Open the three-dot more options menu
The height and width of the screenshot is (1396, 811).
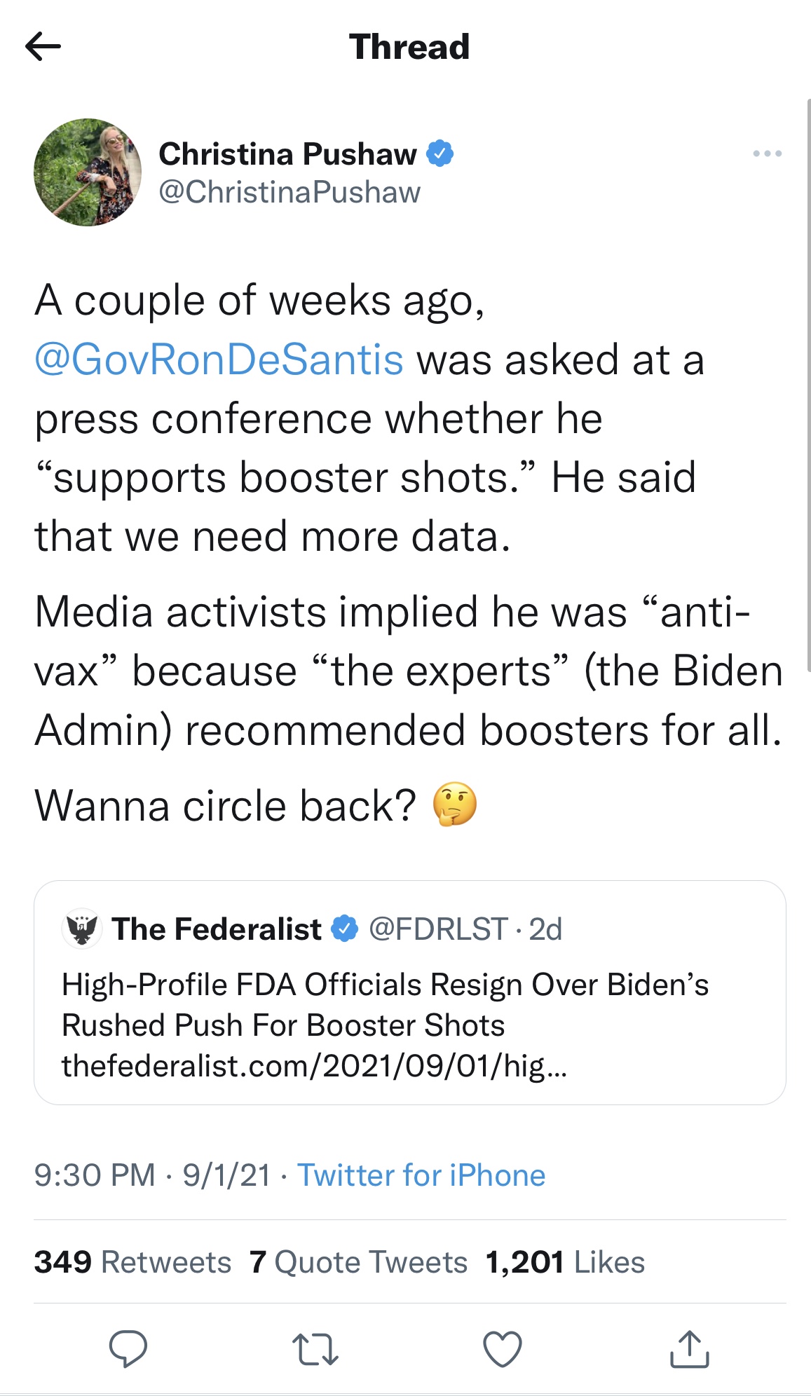click(767, 153)
